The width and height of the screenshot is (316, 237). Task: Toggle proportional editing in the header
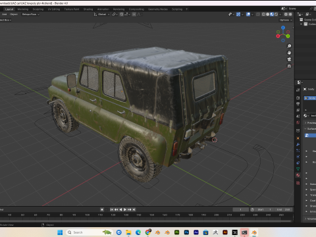(134, 14)
